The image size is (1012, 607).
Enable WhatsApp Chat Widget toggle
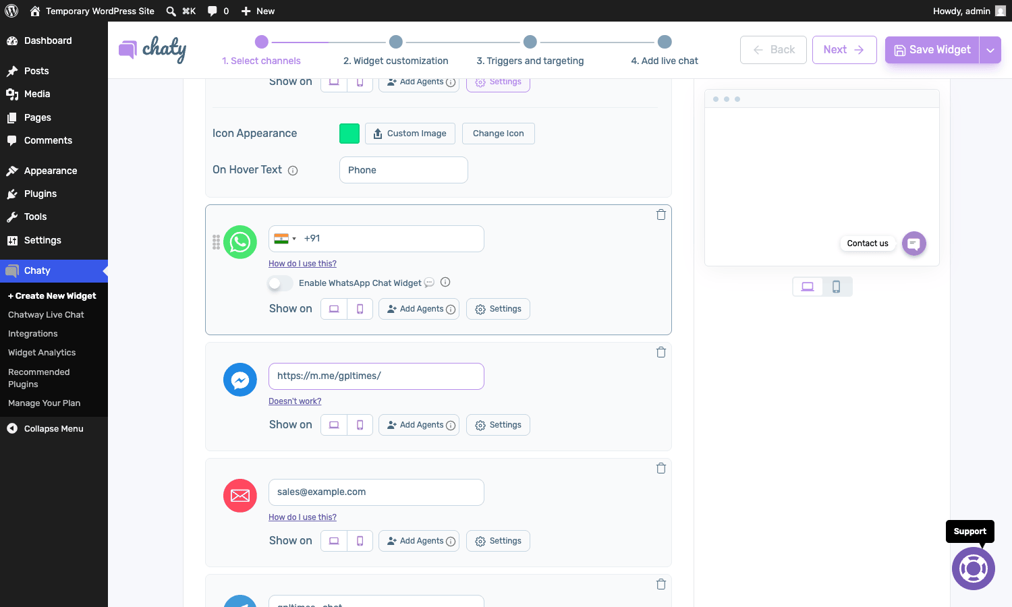281,283
